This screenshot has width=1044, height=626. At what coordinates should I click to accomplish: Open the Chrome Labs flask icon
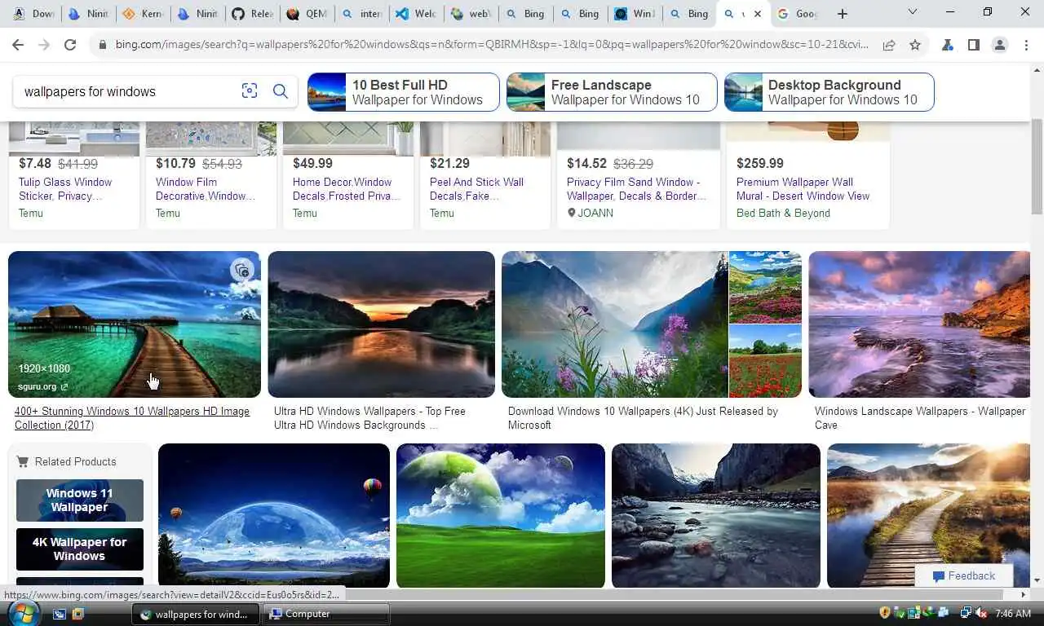click(948, 46)
